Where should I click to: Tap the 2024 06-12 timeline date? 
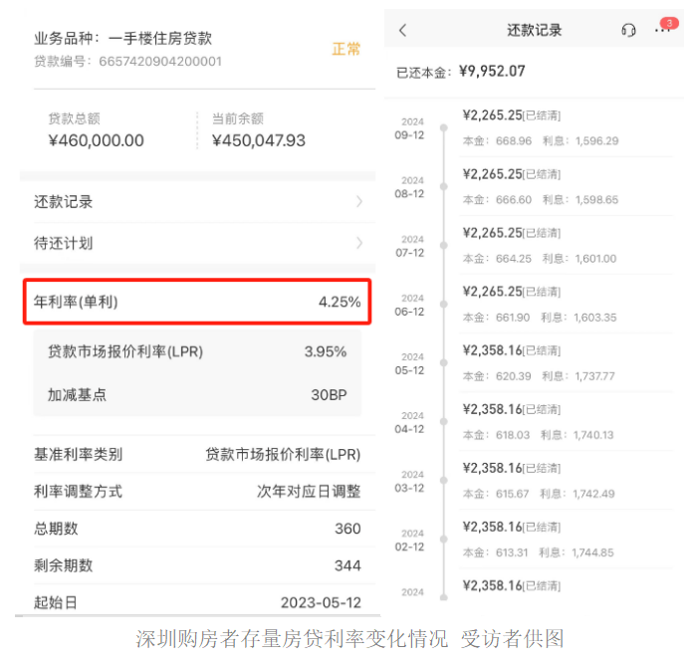[x=411, y=305]
